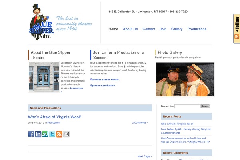This screenshot has height=160, width=240.
Task: Open About Us menu item
Action: (130, 29)
